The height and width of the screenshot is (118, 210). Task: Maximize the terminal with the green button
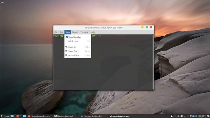[147, 27]
